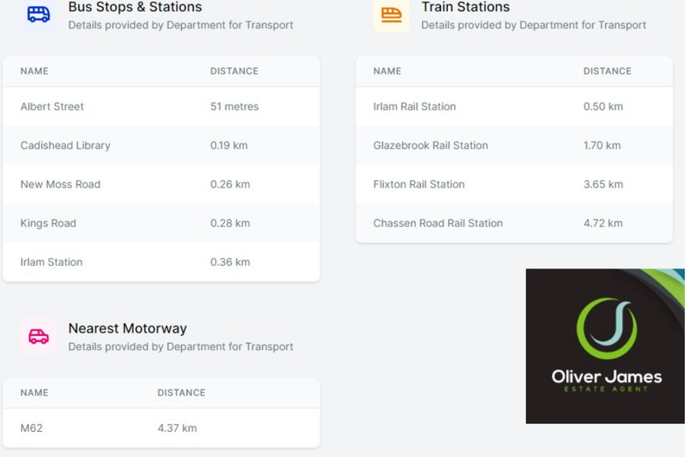The image size is (685, 457).
Task: Click the Kings Road bus stop
Action: 48,223
